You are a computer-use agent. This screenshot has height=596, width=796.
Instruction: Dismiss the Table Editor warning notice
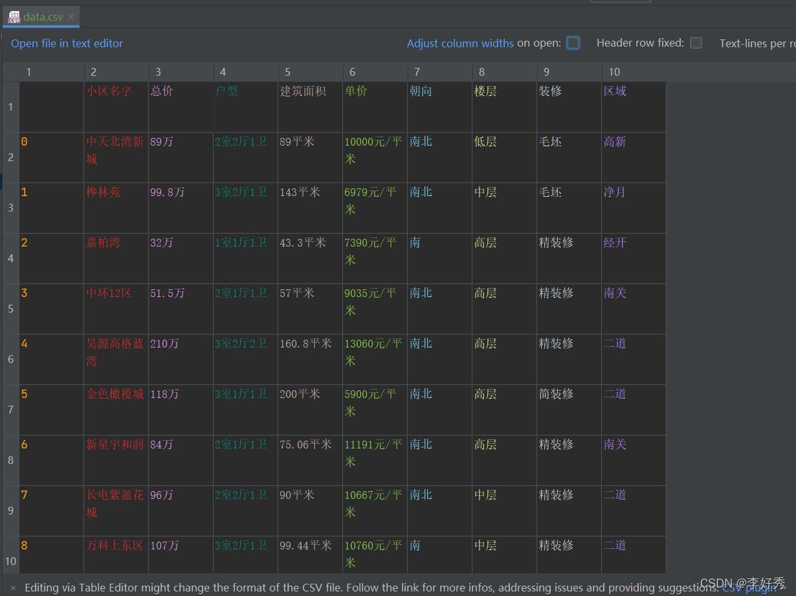13,588
